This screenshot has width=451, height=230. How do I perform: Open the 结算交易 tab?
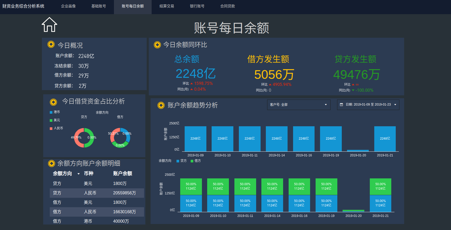click(167, 6)
